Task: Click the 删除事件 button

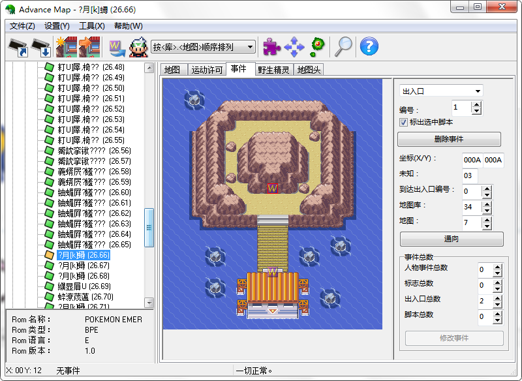Action: (x=449, y=139)
